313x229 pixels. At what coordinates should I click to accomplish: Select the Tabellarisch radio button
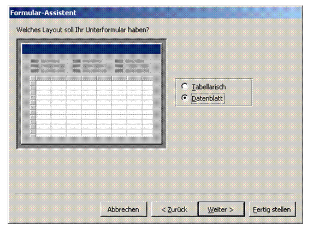[x=185, y=86]
